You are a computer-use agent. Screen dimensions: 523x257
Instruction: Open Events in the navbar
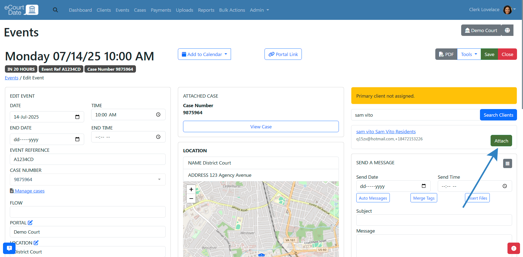122,10
